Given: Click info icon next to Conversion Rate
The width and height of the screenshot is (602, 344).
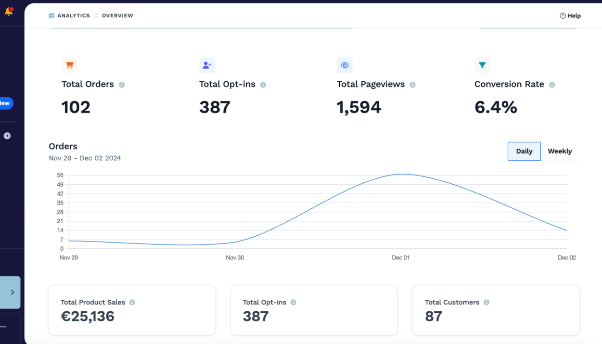Looking at the screenshot, I should click(x=552, y=85).
